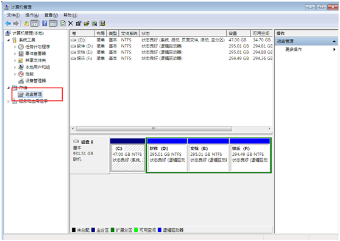
Task: Sort by the 状态 column header
Action: point(183,33)
